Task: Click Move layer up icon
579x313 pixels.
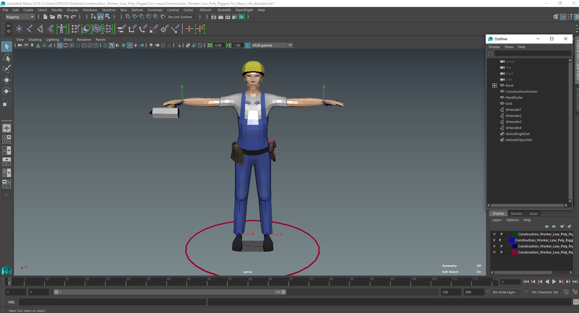Action: [547, 226]
